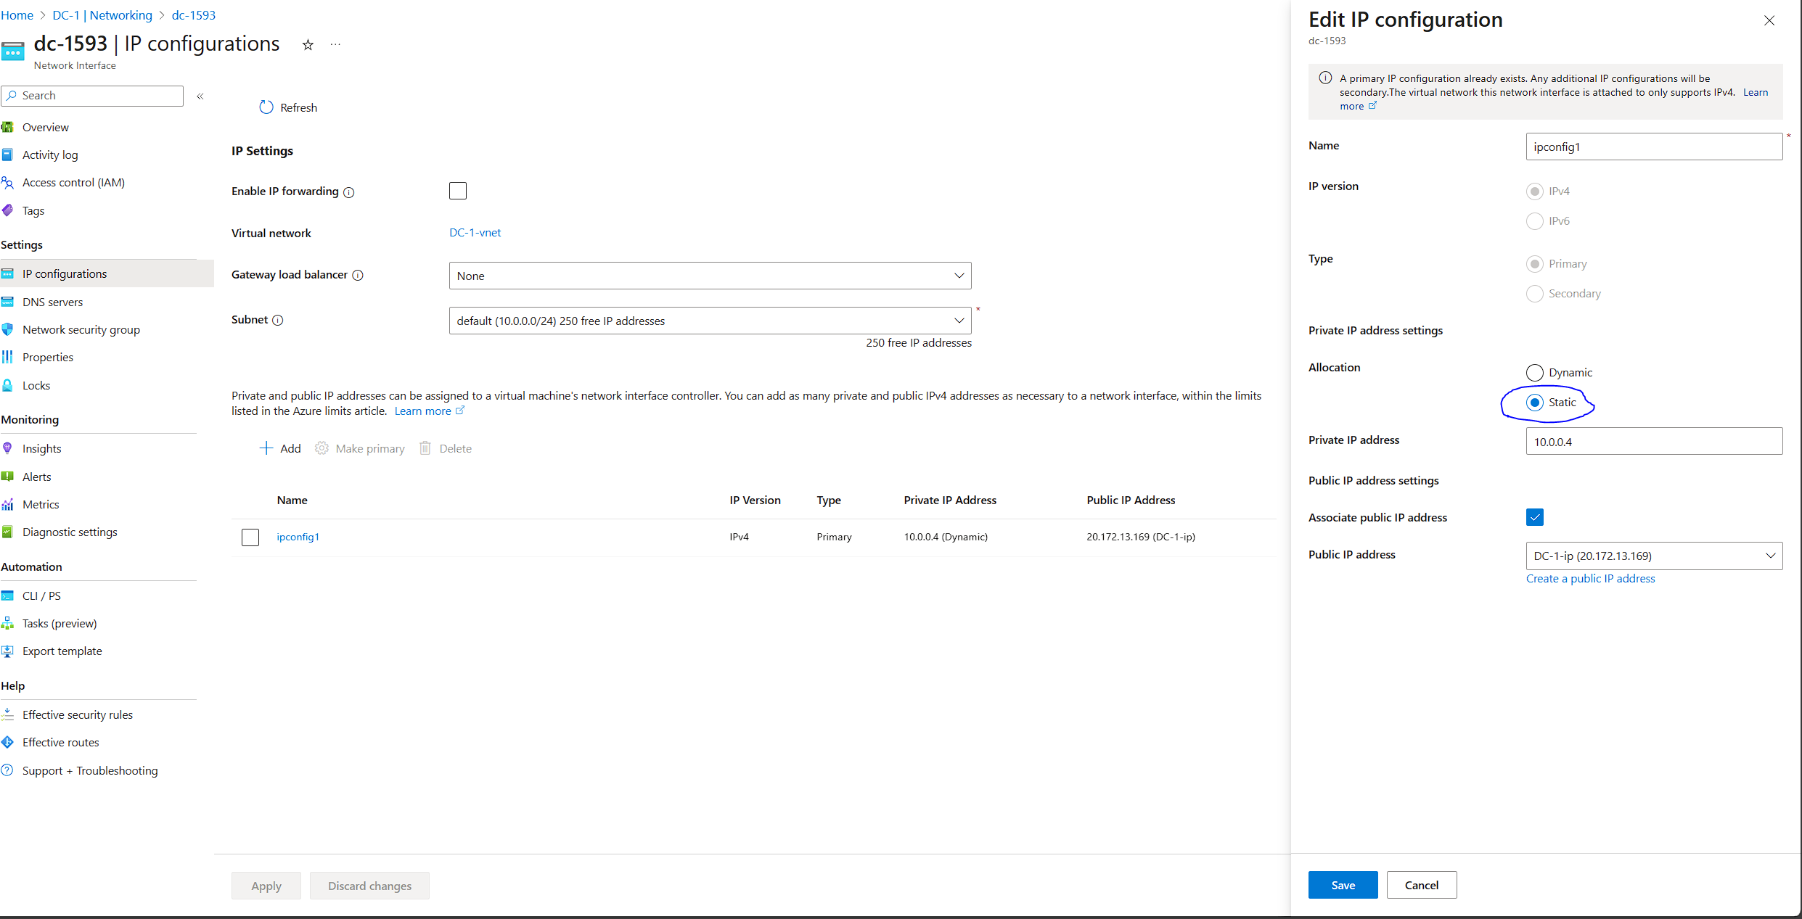Open Effective security rules under Help
This screenshot has height=919, width=1802.
tap(77, 714)
